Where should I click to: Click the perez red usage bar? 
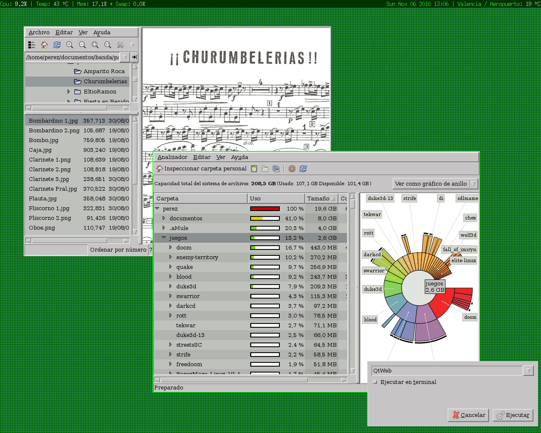point(265,208)
